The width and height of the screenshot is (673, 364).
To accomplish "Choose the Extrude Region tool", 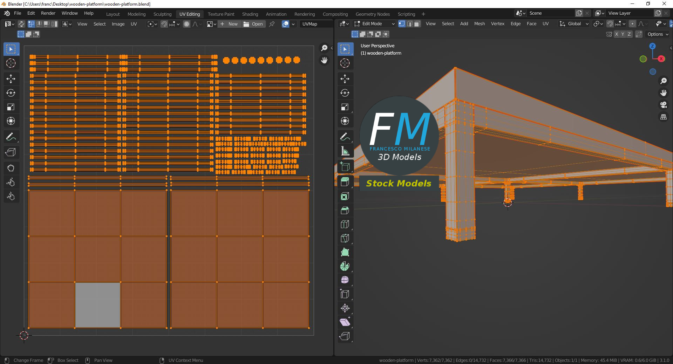I will [345, 182].
